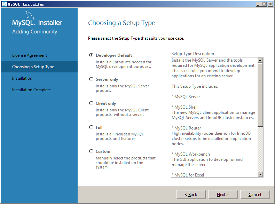
Task: Click '* MySQL Router' in the description
Action: point(186,128)
